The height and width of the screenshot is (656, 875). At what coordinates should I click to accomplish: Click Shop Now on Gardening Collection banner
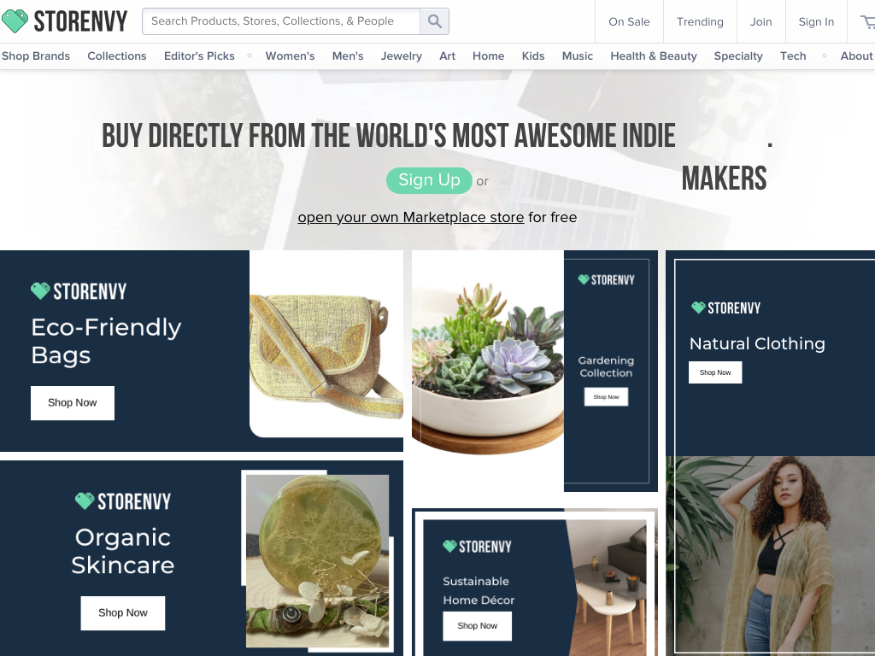pyautogui.click(x=606, y=396)
